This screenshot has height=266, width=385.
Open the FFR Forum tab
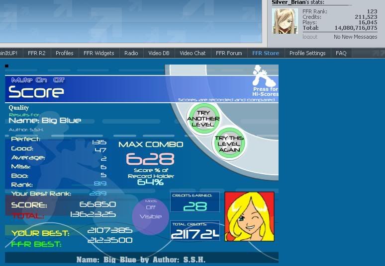tap(229, 53)
